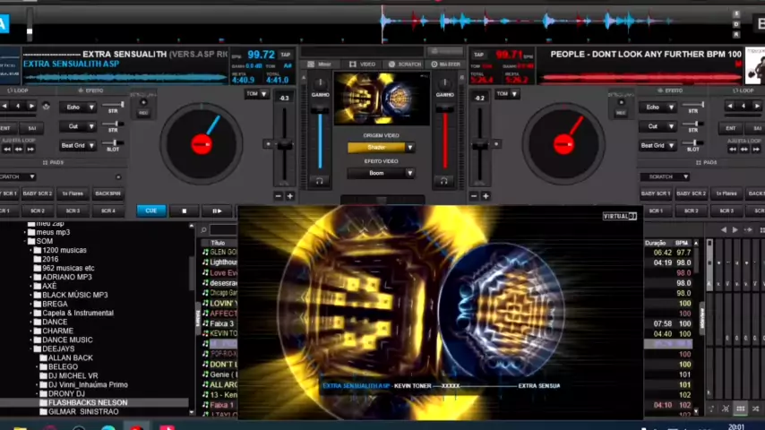Viewport: 765px width, 430px height.
Task: Toggle the left deck BACKSPIN pad
Action: (x=107, y=193)
